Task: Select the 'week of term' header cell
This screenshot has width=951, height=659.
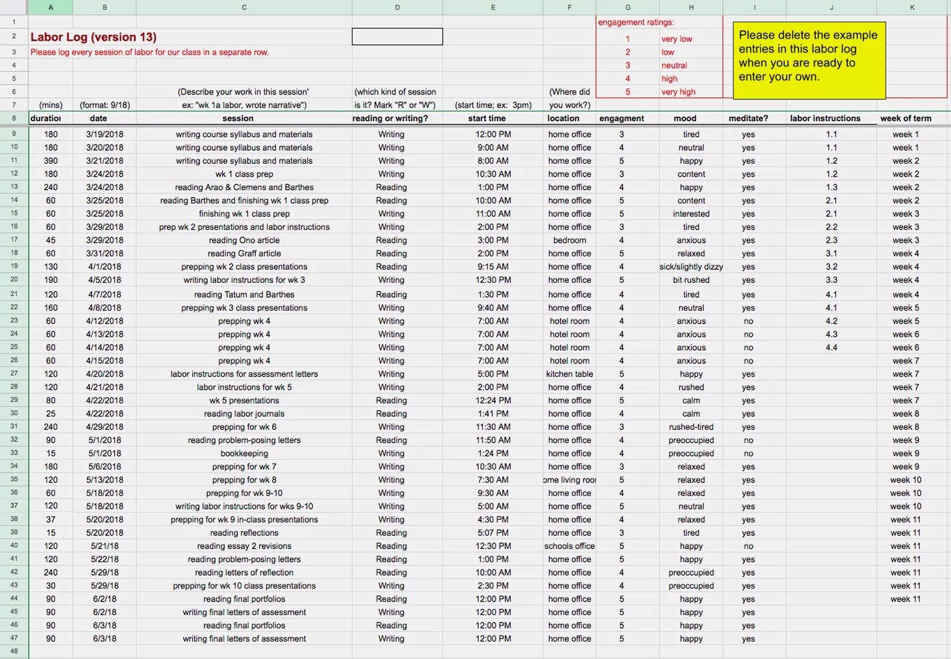Action: coord(905,119)
